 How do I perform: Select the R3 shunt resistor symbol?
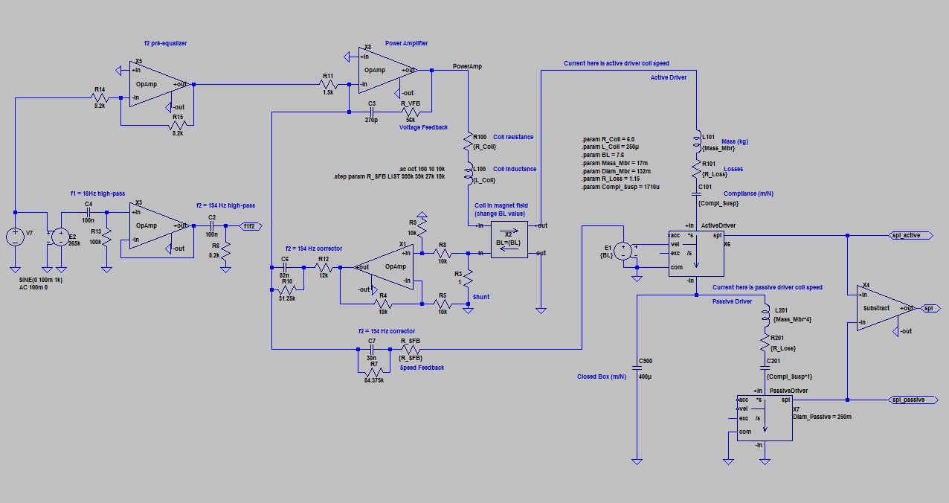[x=469, y=280]
